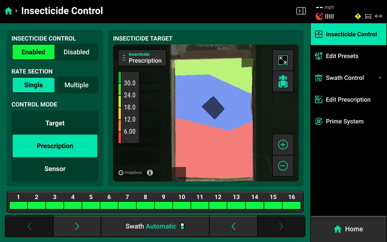
Task: Open the Insecticide Prescription layer selector
Action: [142, 58]
